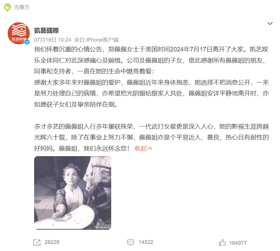
Task: Click the orange collapse arrow after 收起
Action: point(150,148)
